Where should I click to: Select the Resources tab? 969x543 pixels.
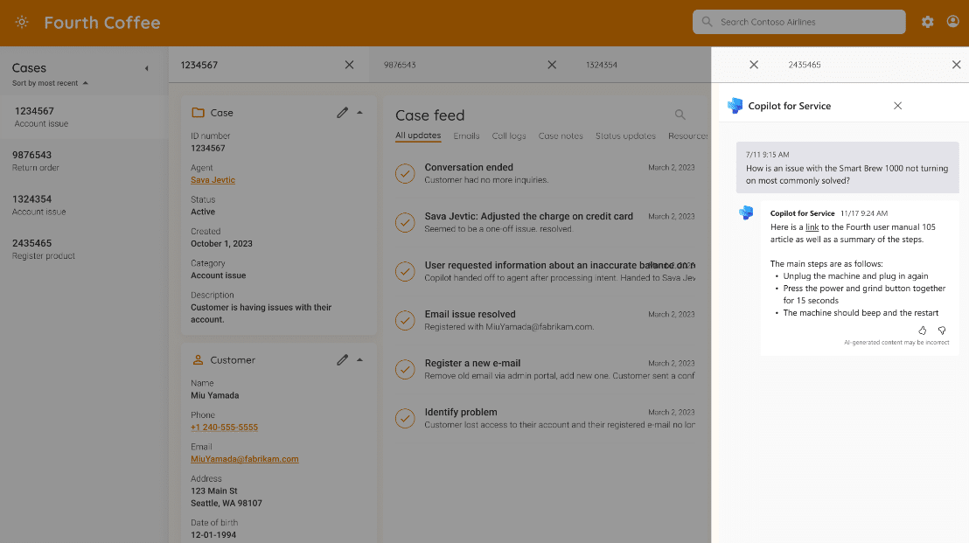(687, 136)
